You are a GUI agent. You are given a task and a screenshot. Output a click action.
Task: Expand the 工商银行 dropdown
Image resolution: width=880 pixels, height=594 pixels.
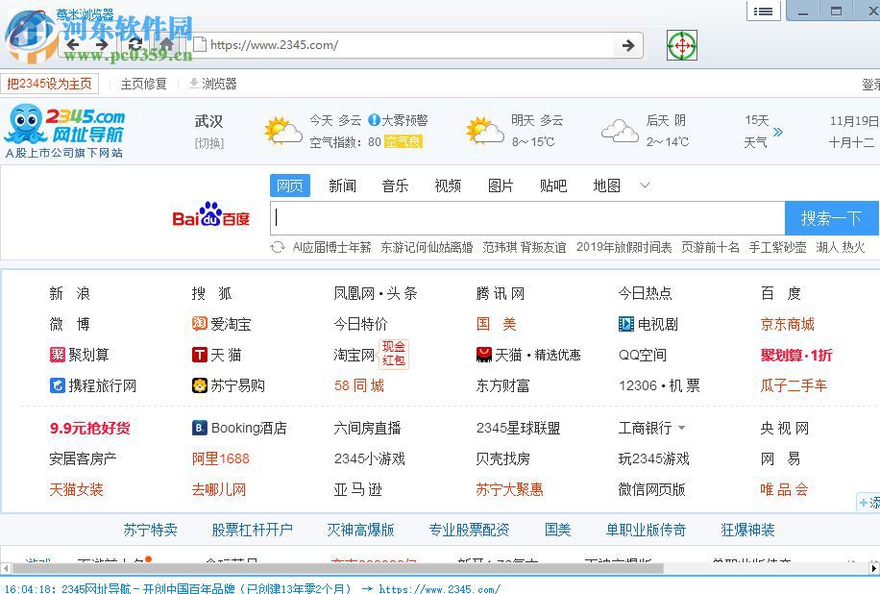[x=683, y=428]
